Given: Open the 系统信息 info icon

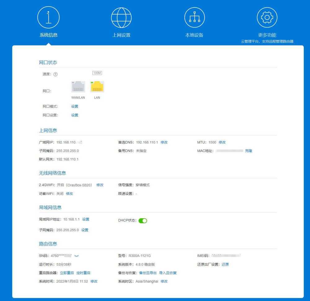Looking at the screenshot, I should click(48, 17).
